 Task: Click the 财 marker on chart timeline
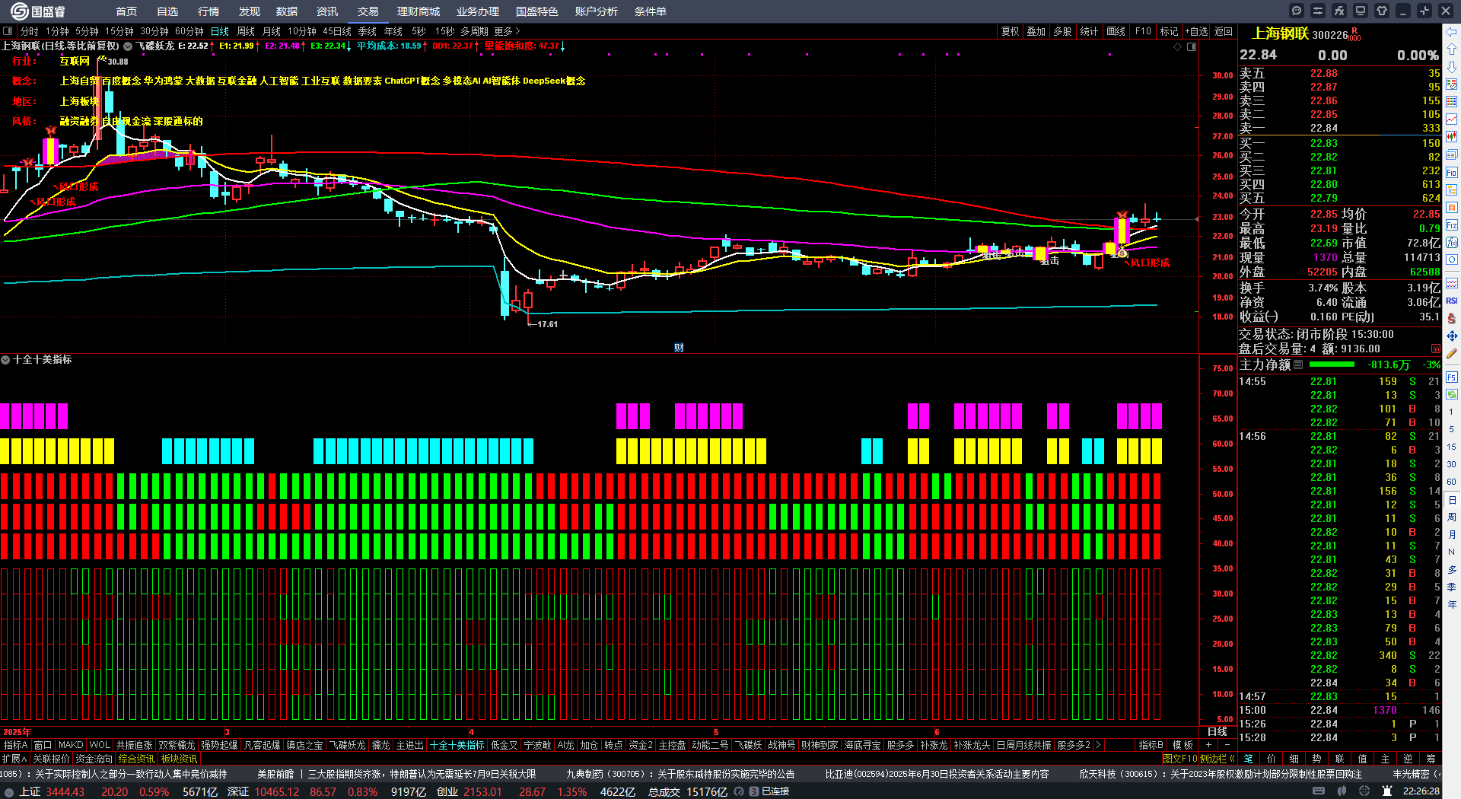(x=679, y=347)
